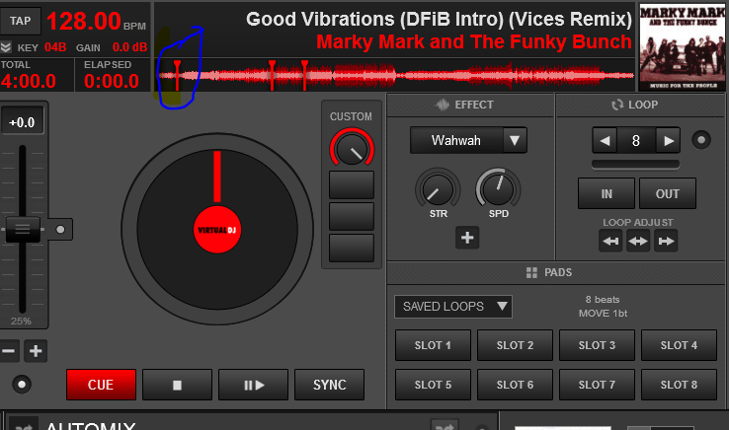Toggle the round loop button beside arrows
Viewport: 729px width, 430px height.
click(x=701, y=140)
